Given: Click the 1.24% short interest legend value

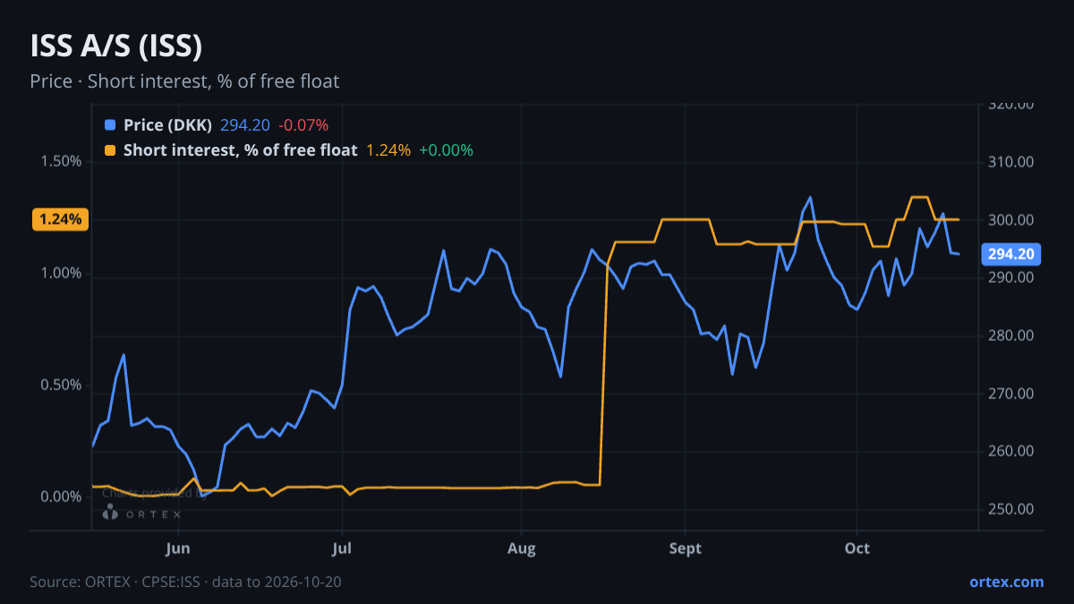Looking at the screenshot, I should click(388, 150).
